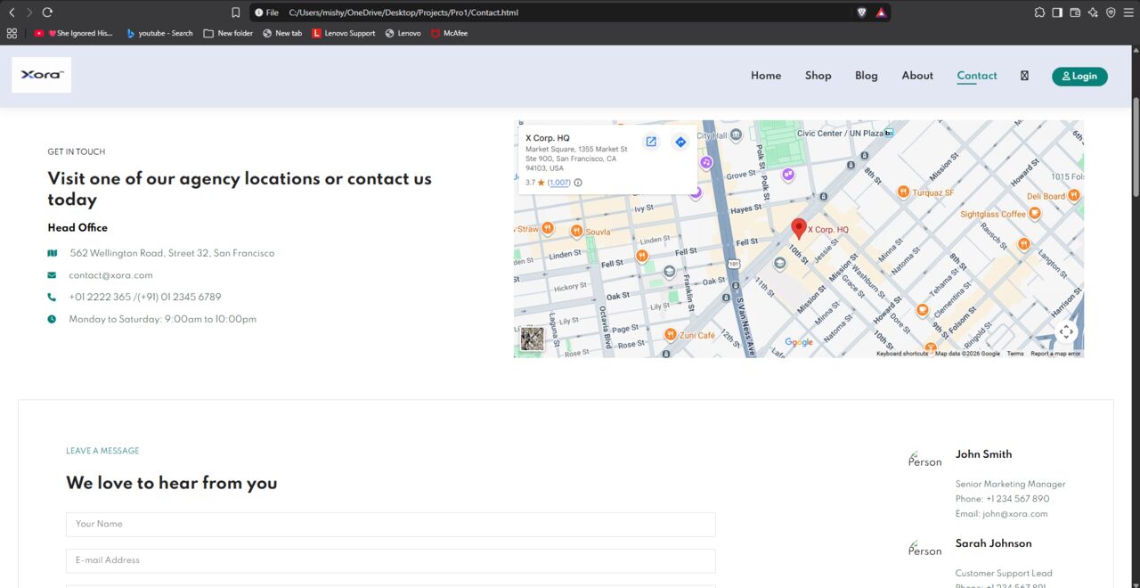The width and height of the screenshot is (1140, 588).
Task: Click the Deli Board restaurant marker
Action: [x=1074, y=195]
